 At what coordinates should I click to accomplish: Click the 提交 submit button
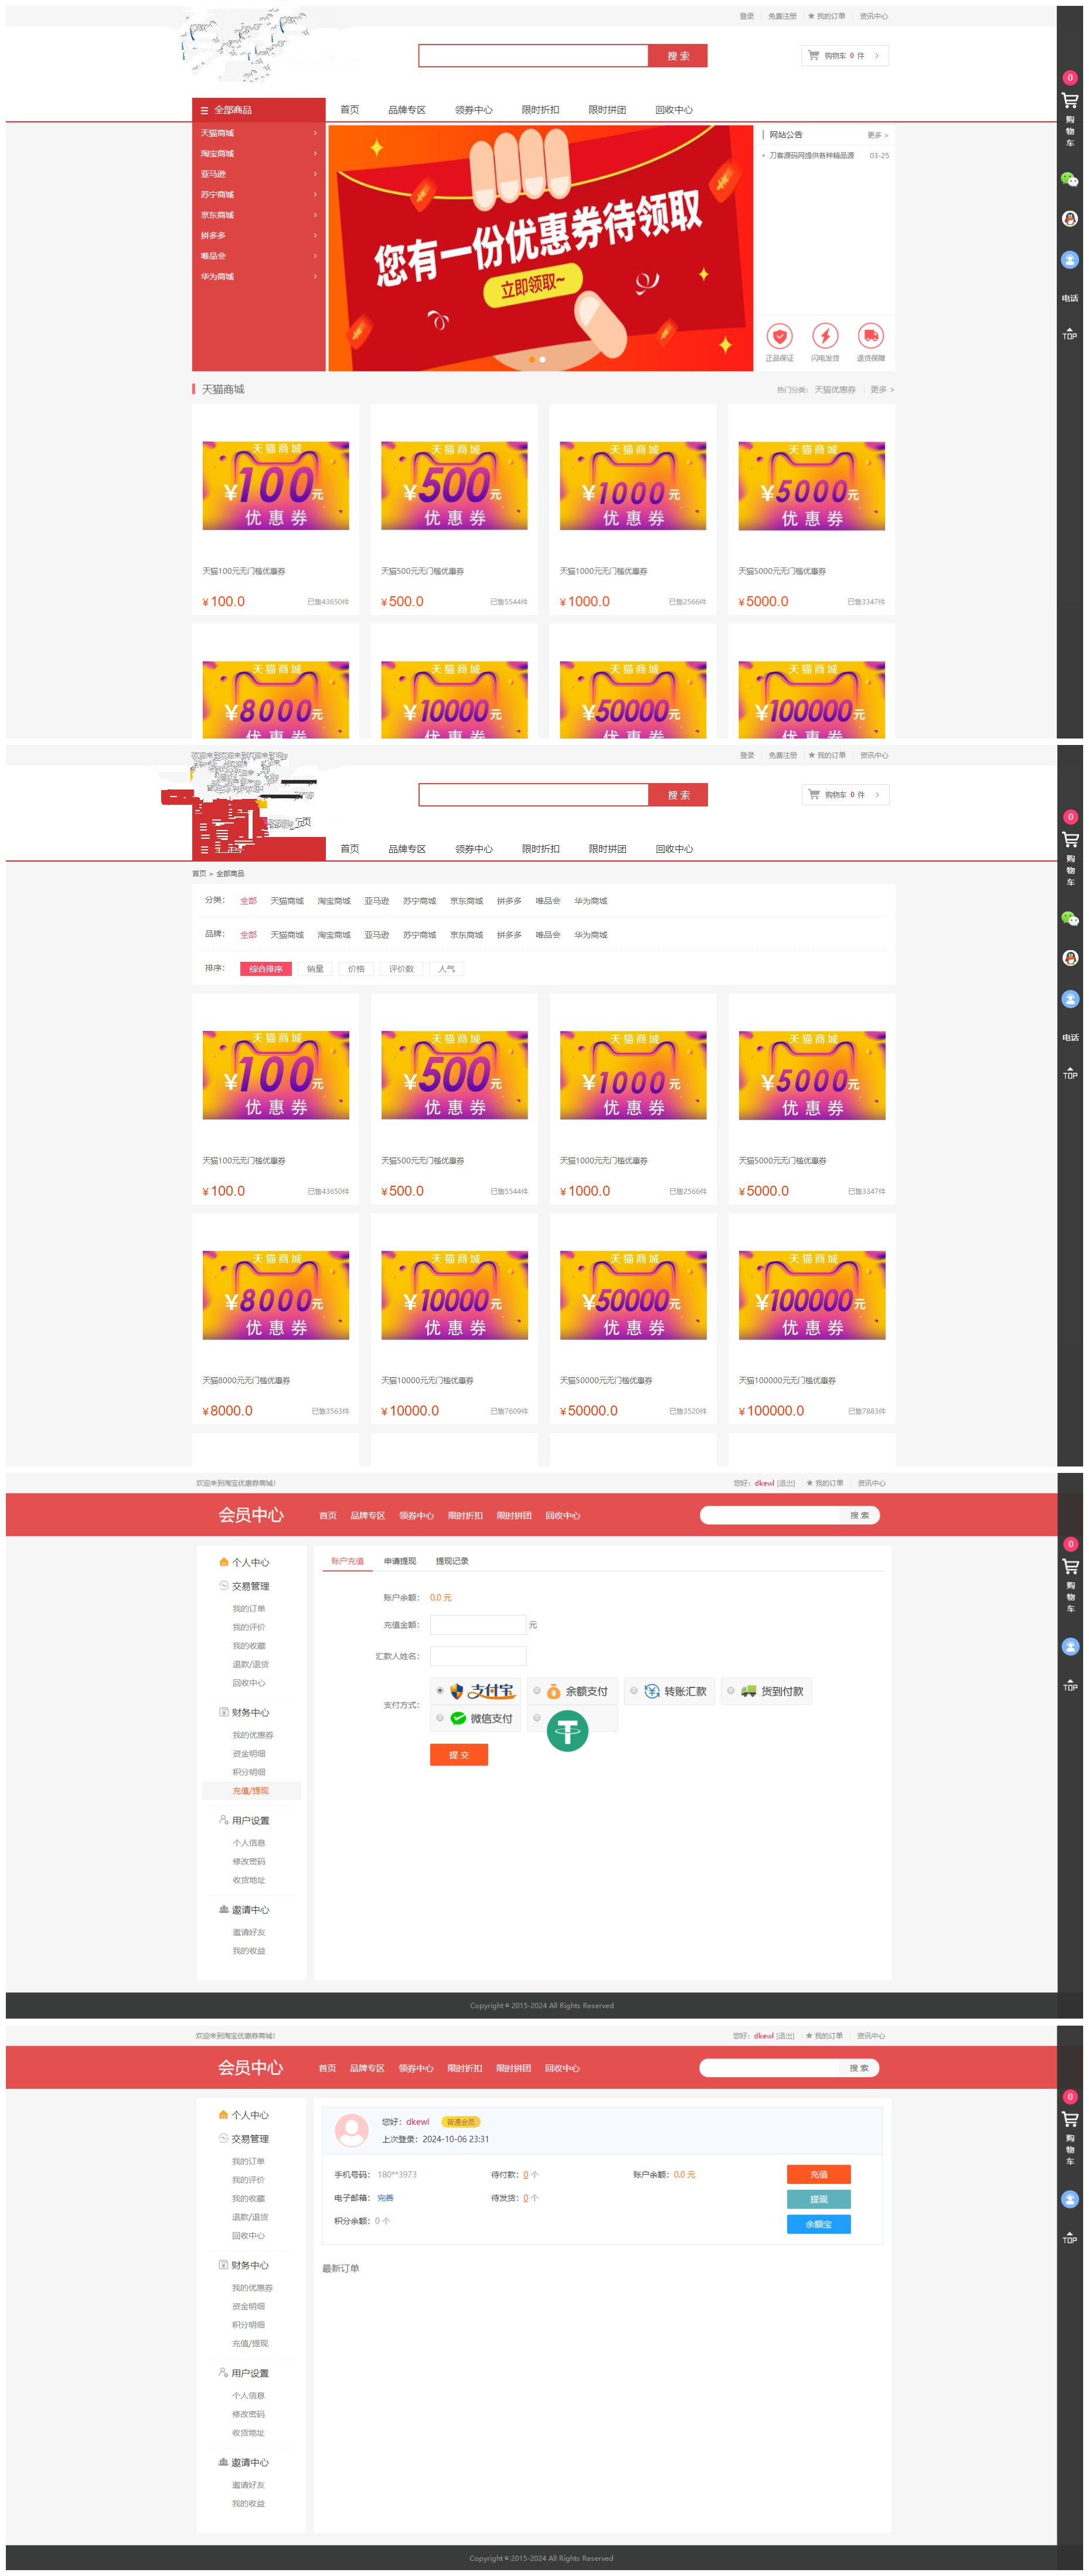point(459,1754)
